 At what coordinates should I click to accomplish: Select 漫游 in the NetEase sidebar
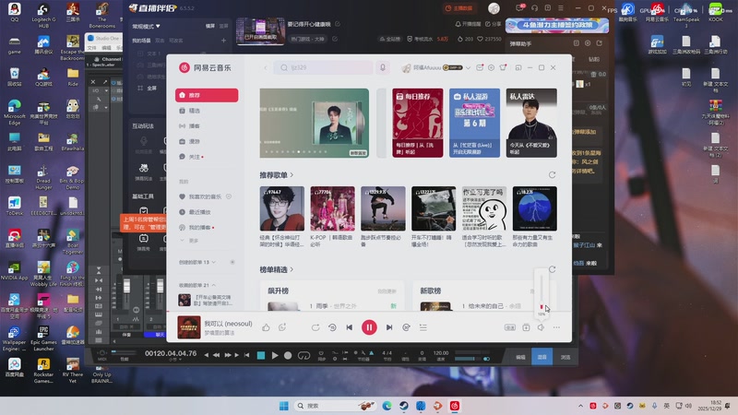click(x=207, y=141)
